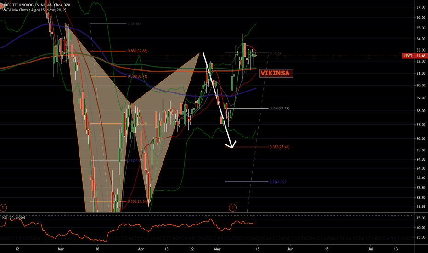The width and height of the screenshot is (428, 253).
Task: Select the VIKINSA text label
Action: 276,73
